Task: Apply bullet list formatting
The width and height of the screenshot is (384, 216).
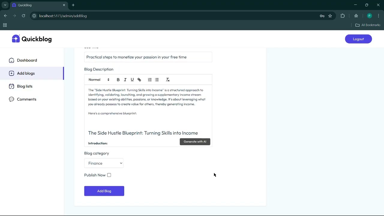Action: click(x=157, y=80)
